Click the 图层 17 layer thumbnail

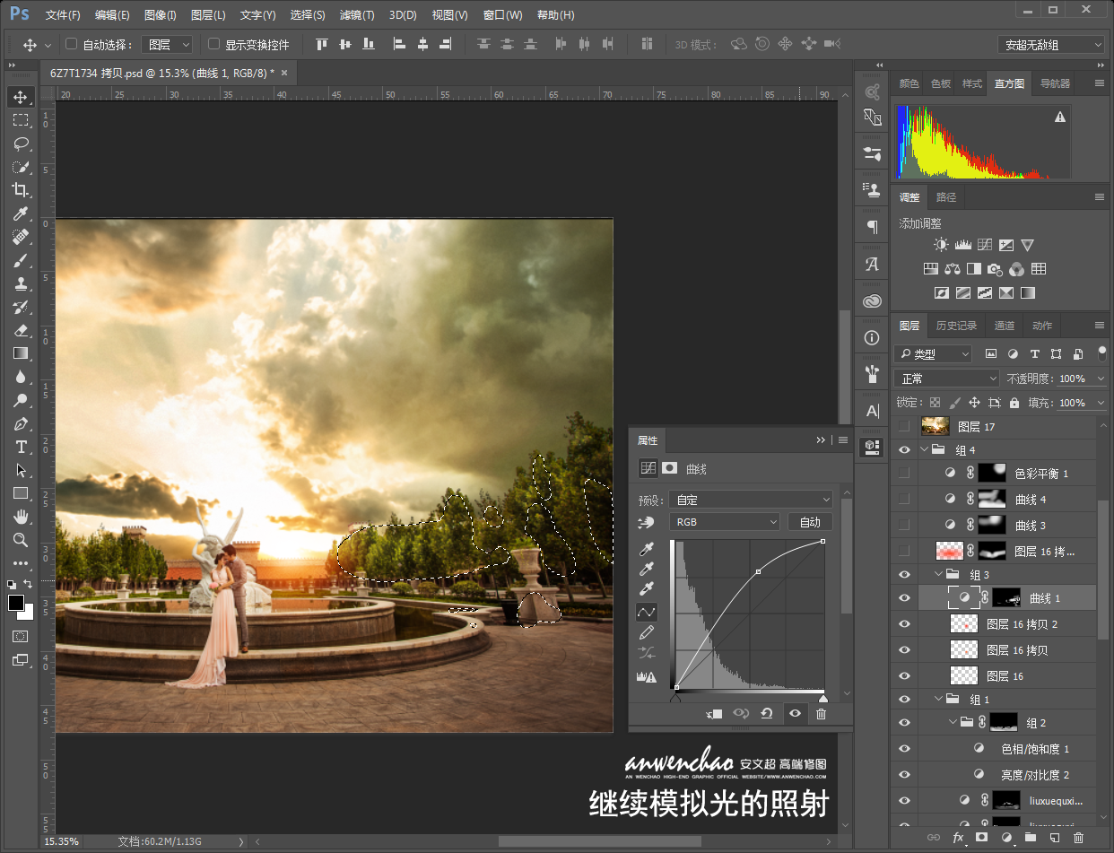(935, 427)
